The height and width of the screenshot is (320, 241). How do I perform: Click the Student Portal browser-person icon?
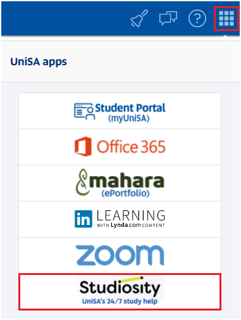coord(83,112)
